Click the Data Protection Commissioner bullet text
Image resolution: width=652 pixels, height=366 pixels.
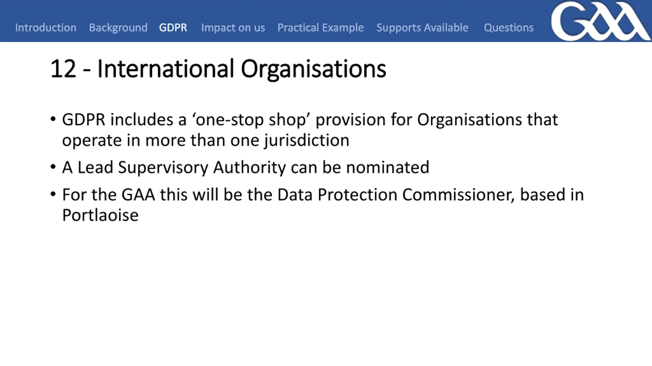[323, 205]
